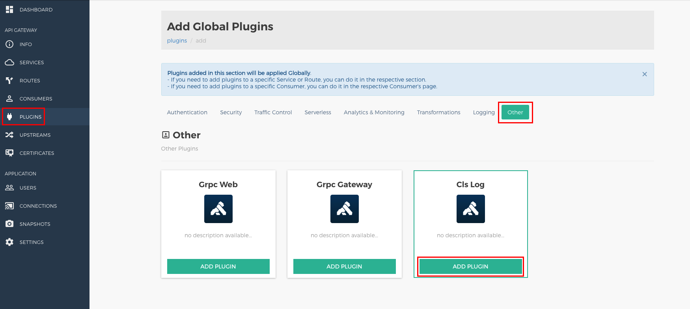Go to the Info page
The image size is (690, 309).
tap(45, 44)
